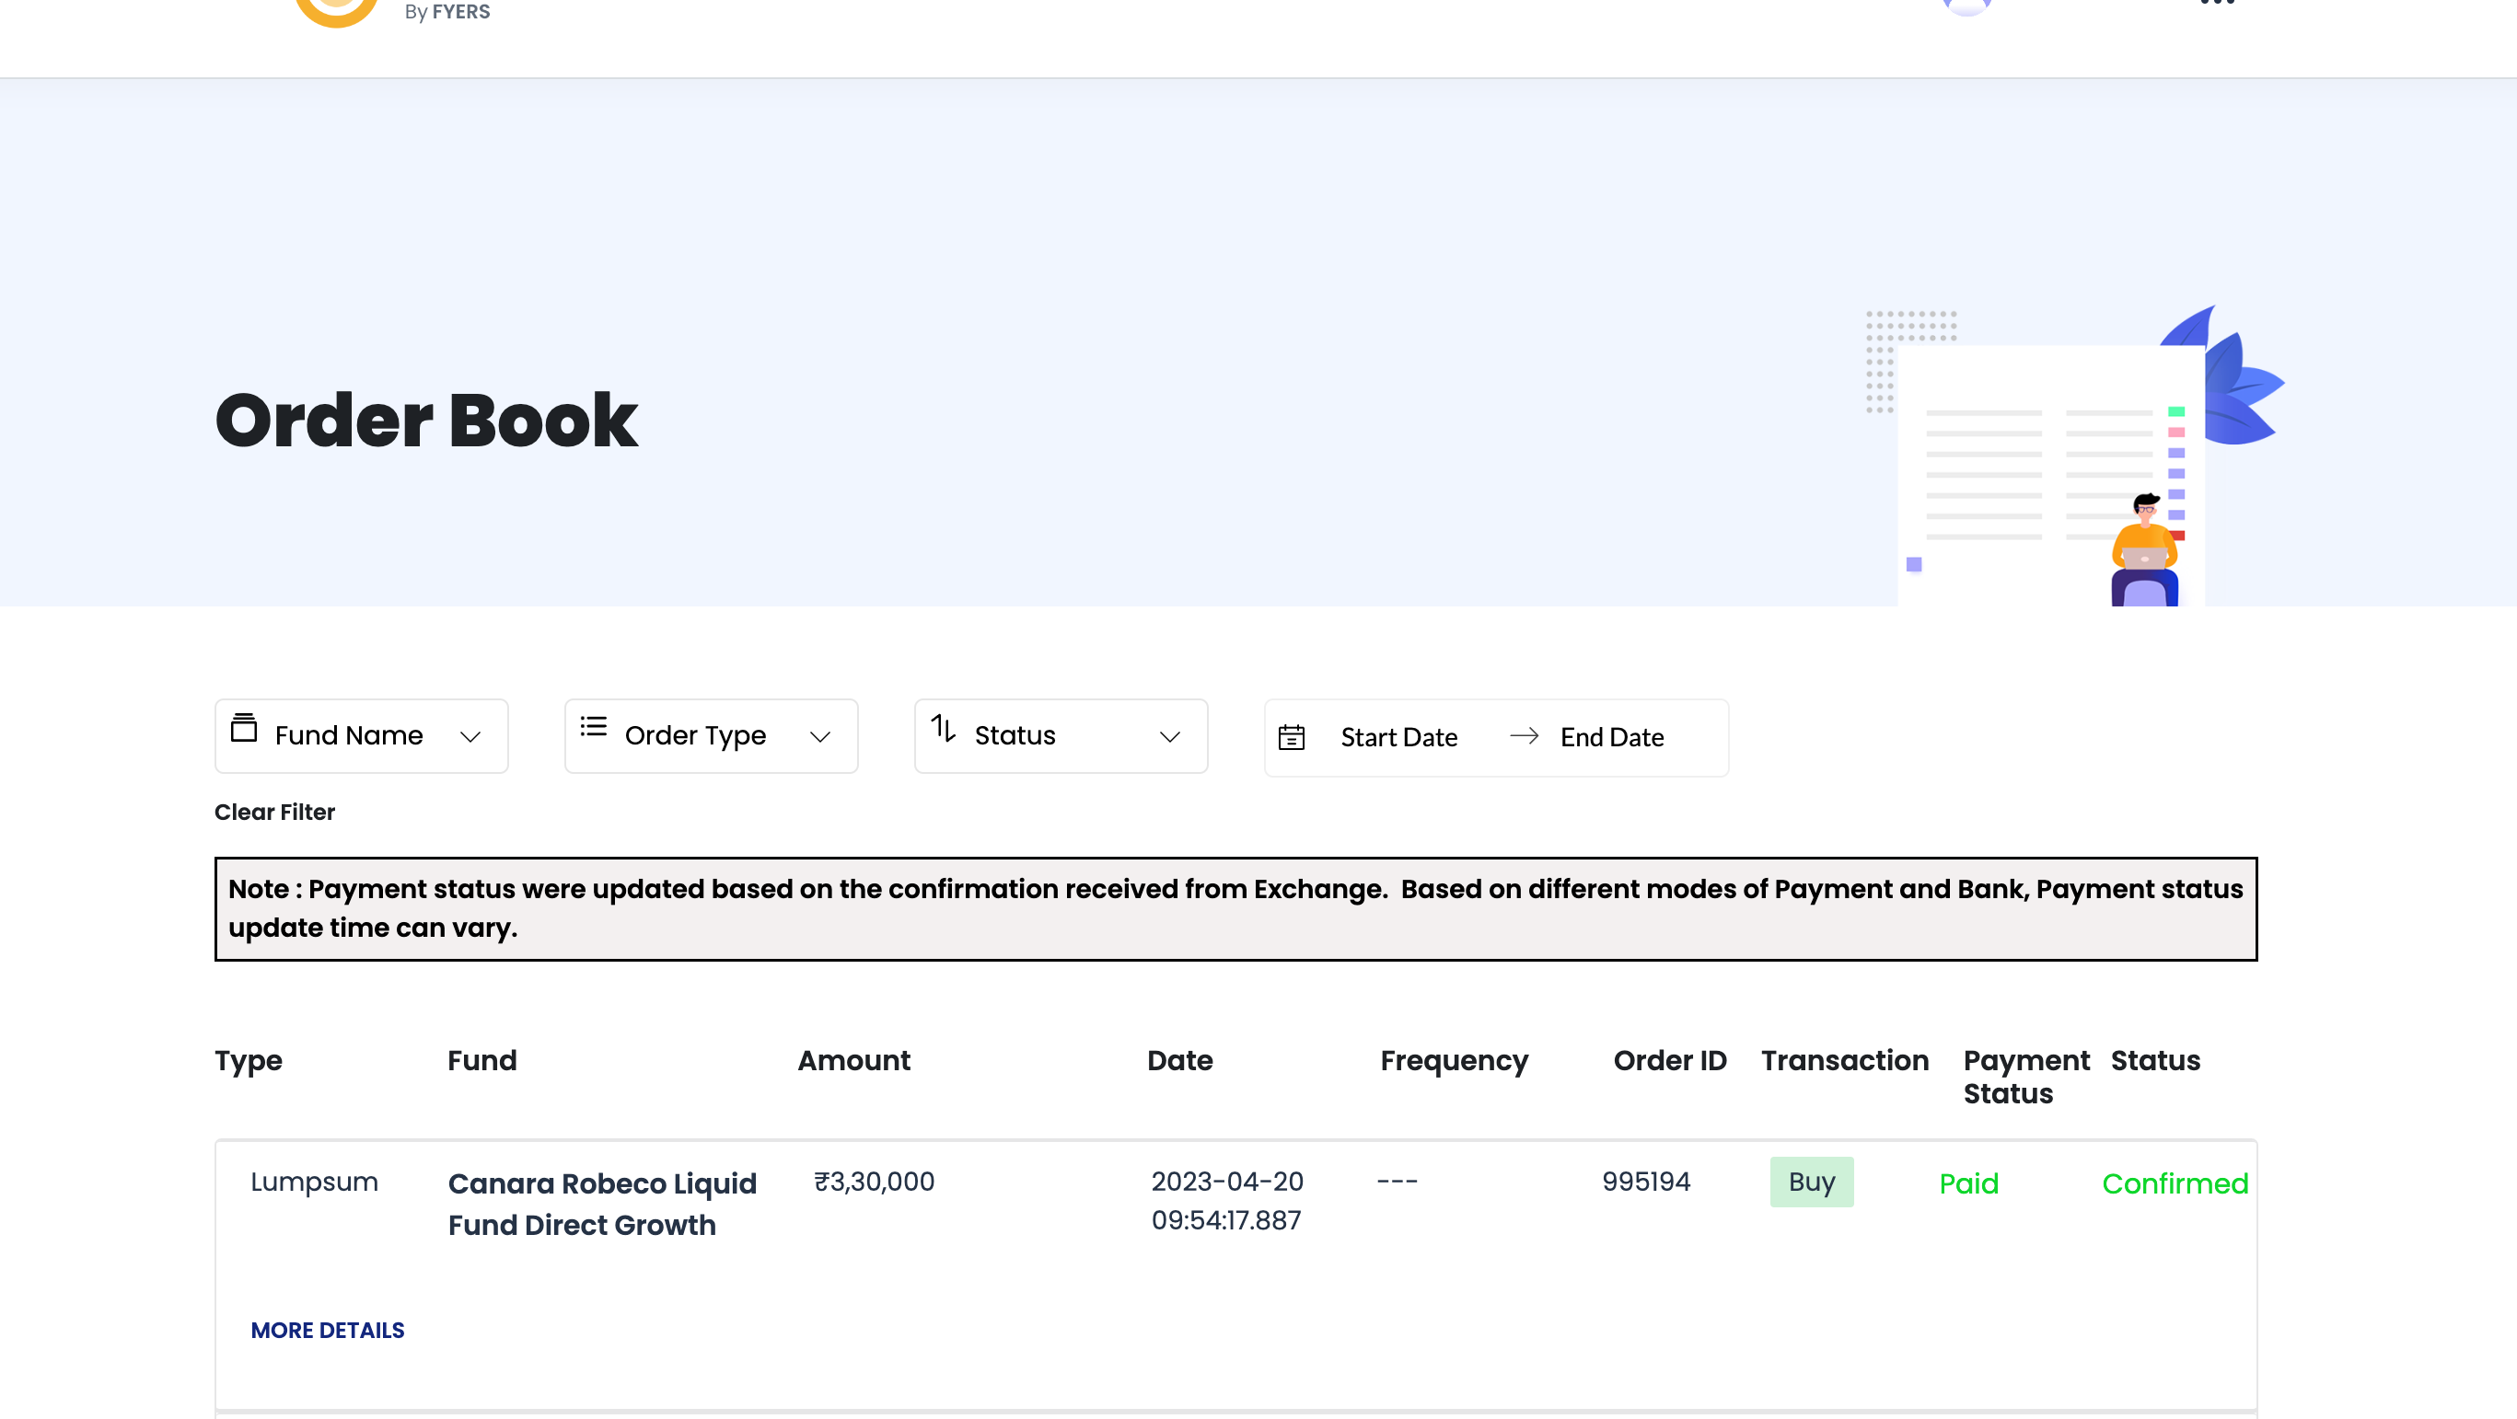
Task: Click the Frequency dashes in Canara row
Action: pyautogui.click(x=1398, y=1182)
